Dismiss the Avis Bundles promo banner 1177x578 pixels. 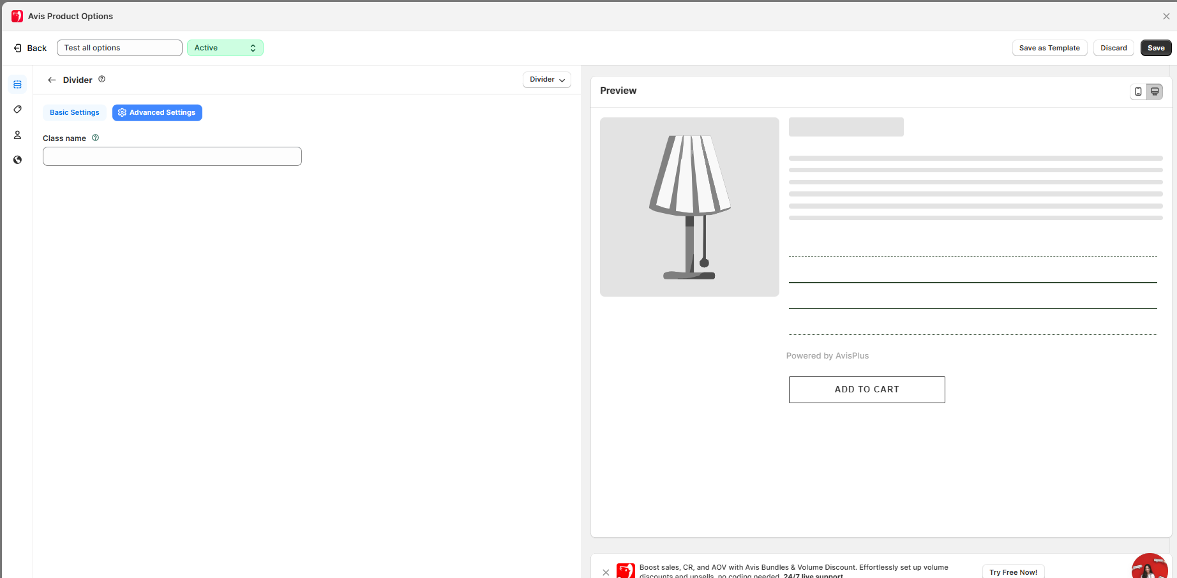point(606,572)
